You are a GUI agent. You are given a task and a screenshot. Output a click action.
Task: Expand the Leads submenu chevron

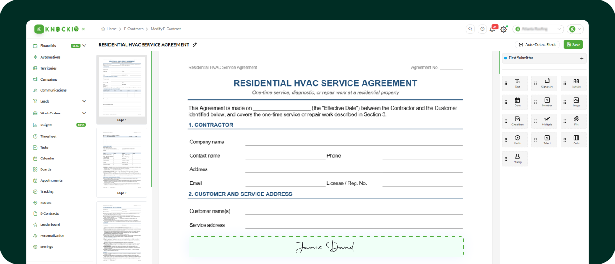click(84, 101)
